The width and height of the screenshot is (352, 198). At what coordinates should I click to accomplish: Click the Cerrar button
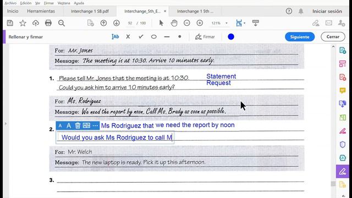[333, 37]
